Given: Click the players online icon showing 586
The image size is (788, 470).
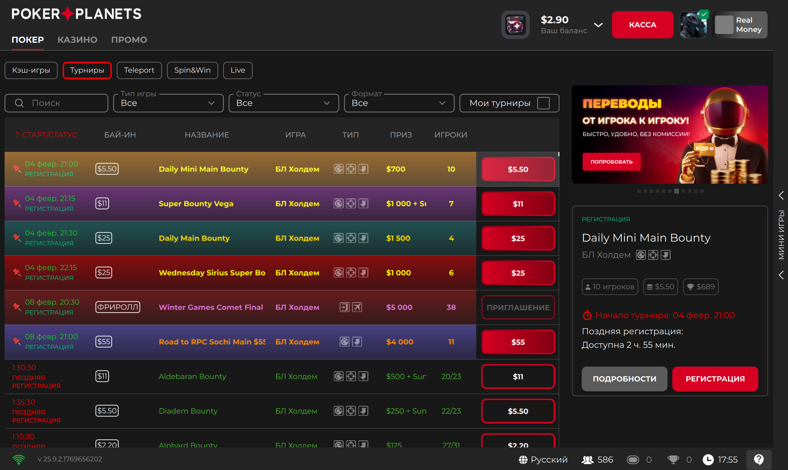Looking at the screenshot, I should click(588, 459).
